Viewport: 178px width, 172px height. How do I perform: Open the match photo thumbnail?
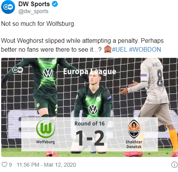[x=90, y=107]
